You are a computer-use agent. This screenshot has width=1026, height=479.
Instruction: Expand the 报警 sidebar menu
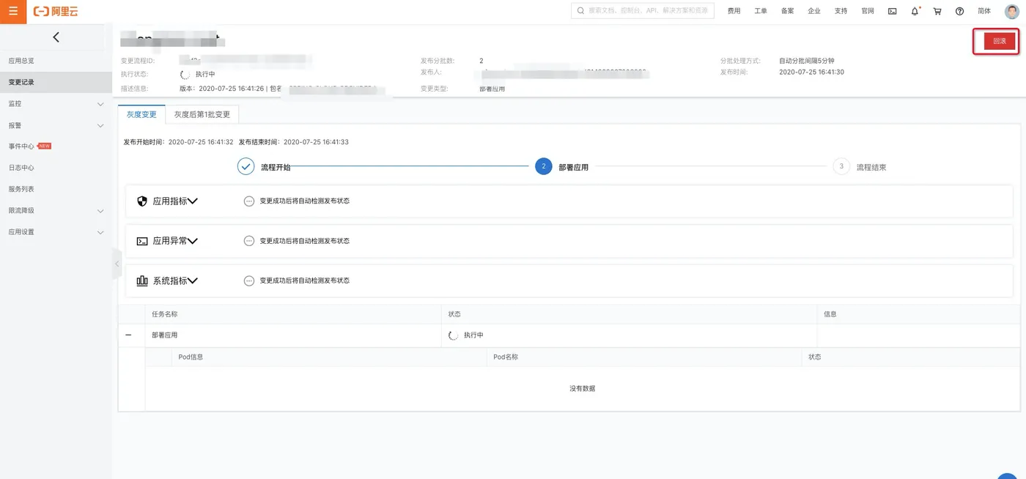click(100, 125)
